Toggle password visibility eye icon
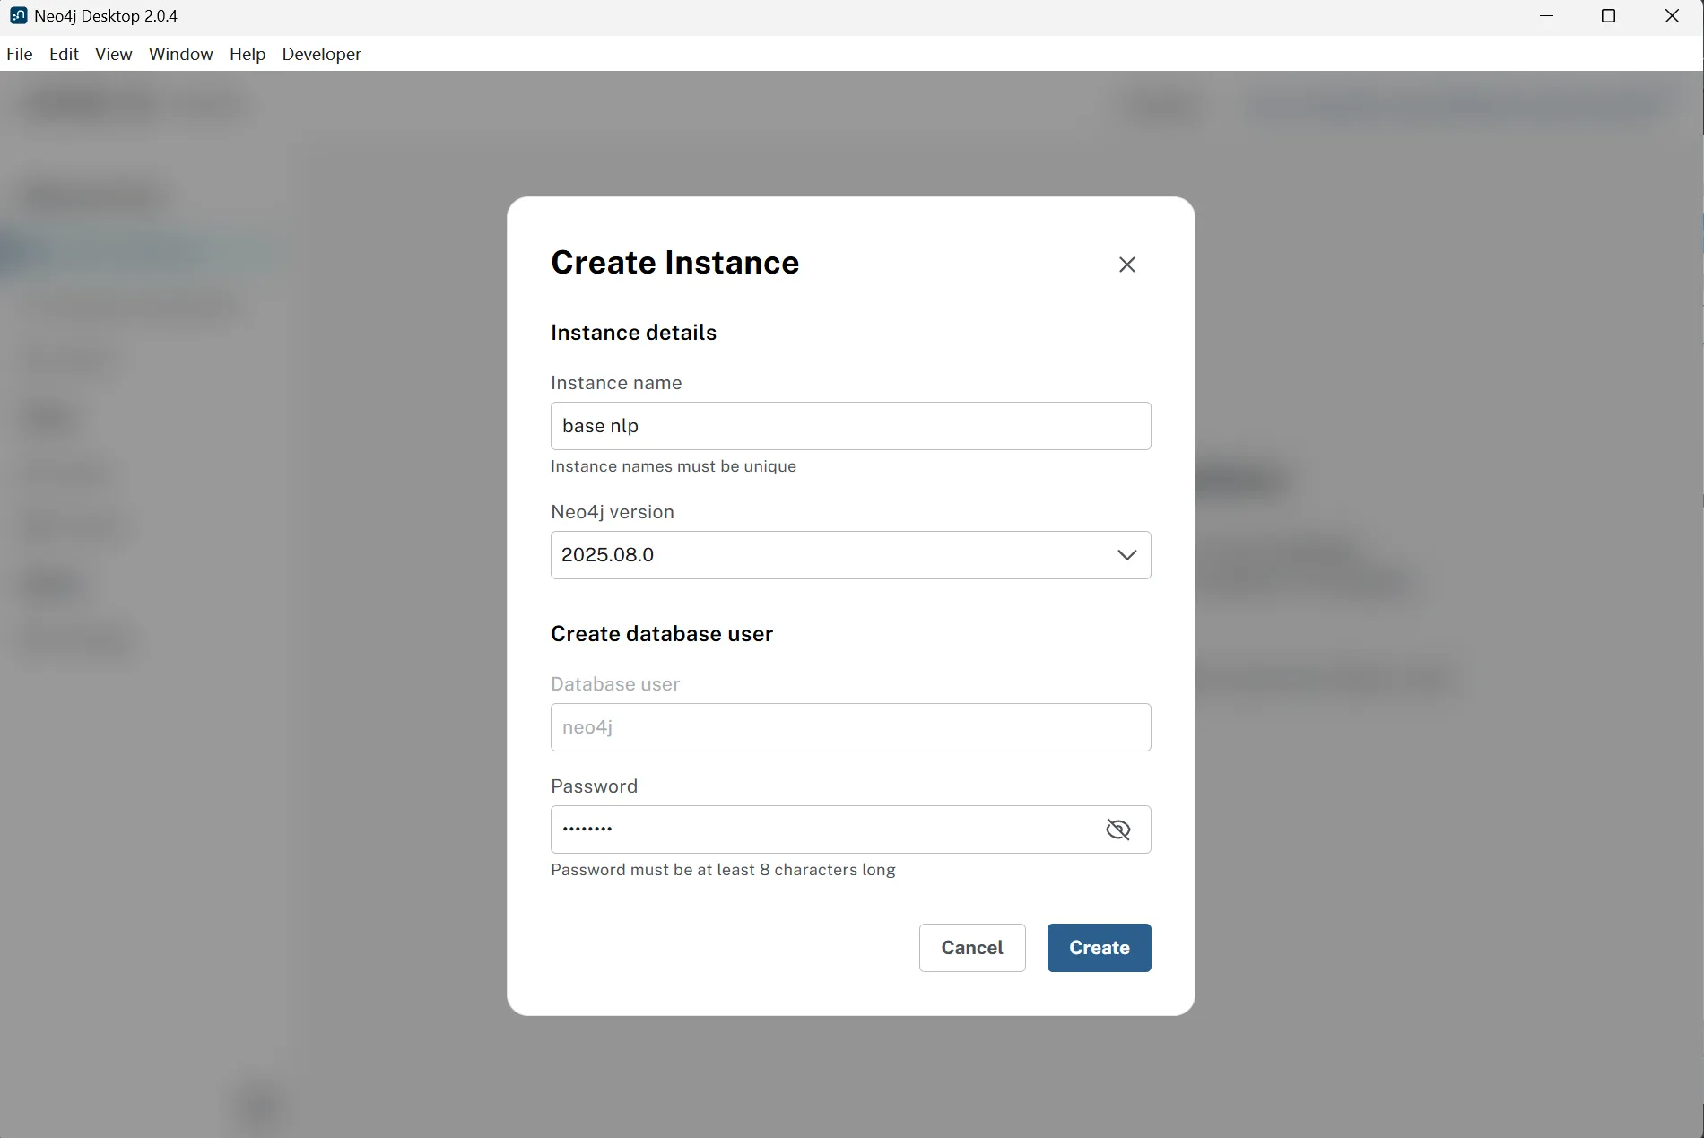The width and height of the screenshot is (1704, 1138). (1118, 830)
